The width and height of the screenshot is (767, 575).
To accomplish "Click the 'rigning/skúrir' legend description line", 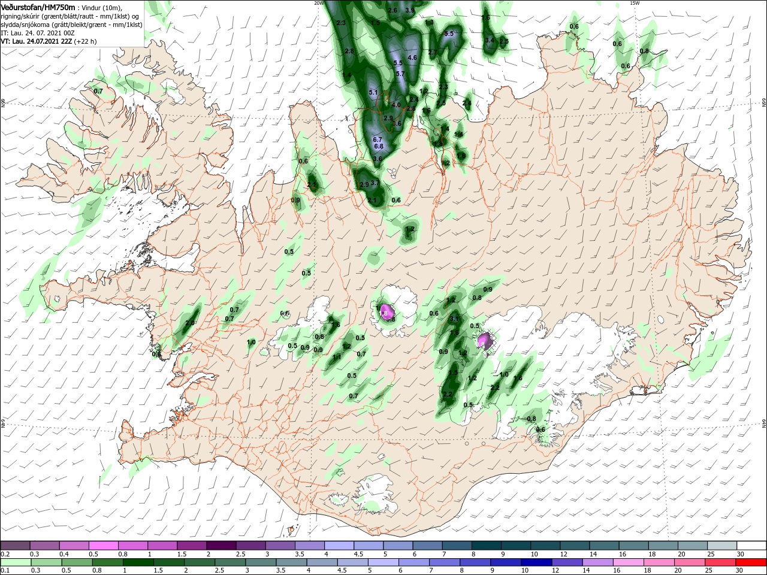I will tap(71, 16).
